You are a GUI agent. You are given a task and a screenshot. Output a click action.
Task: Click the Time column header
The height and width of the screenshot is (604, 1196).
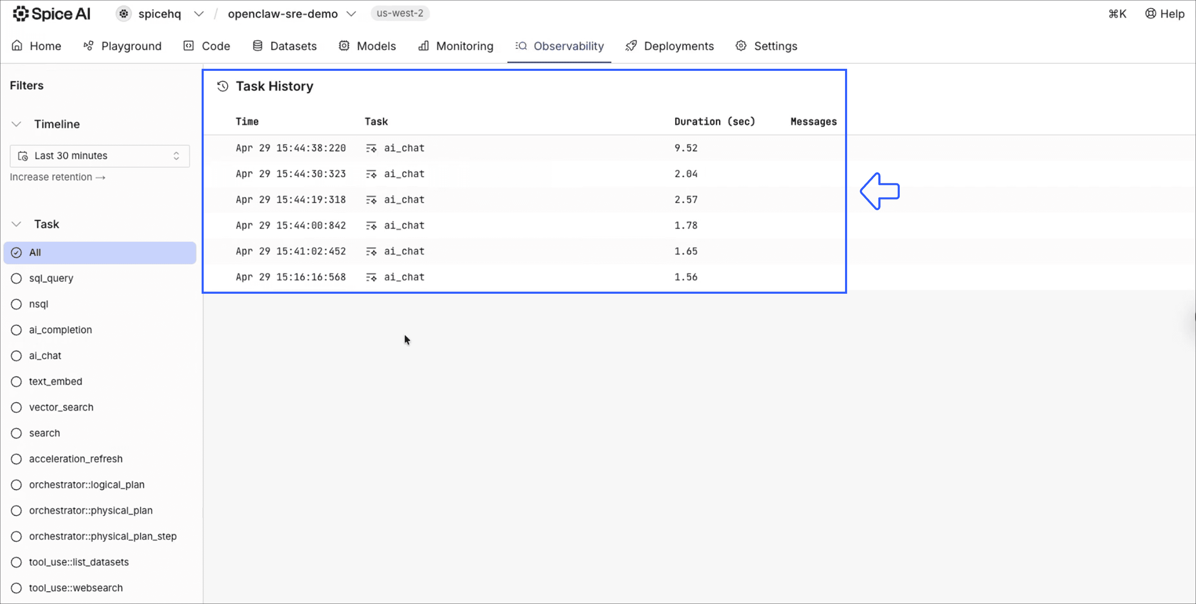pyautogui.click(x=247, y=122)
